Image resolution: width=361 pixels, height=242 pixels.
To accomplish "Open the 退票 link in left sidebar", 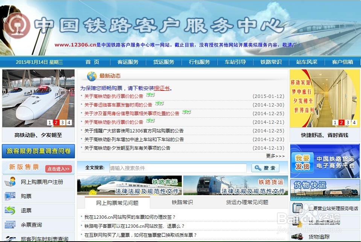I will click(26, 210).
